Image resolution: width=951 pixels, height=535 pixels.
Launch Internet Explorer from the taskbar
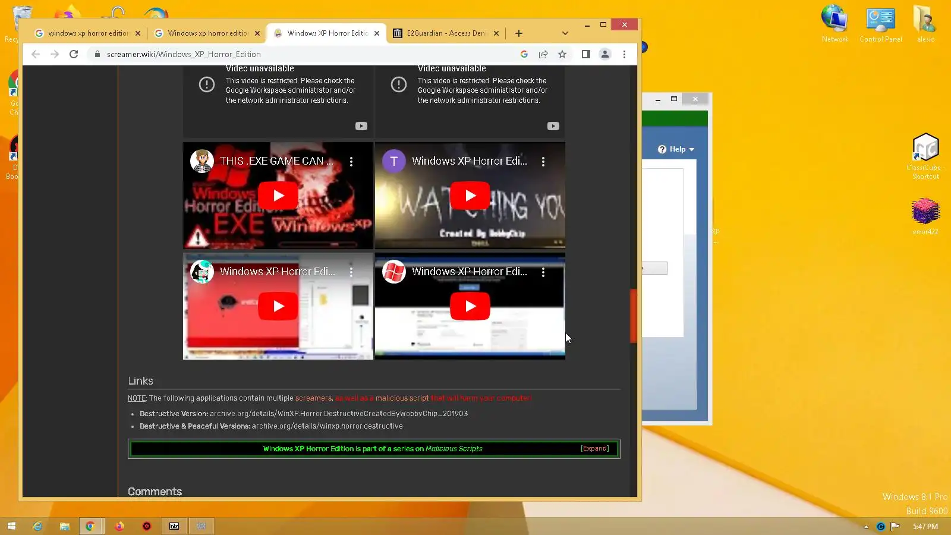37,526
